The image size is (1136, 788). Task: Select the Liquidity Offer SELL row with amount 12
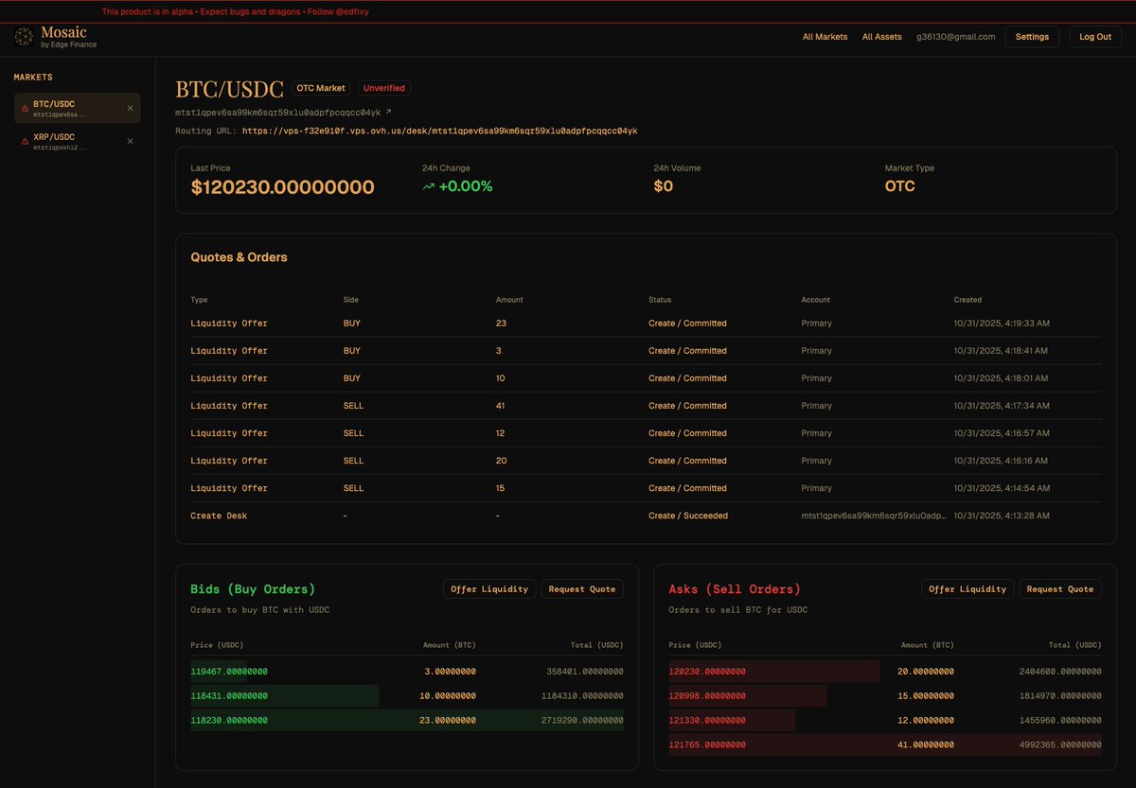tap(646, 433)
